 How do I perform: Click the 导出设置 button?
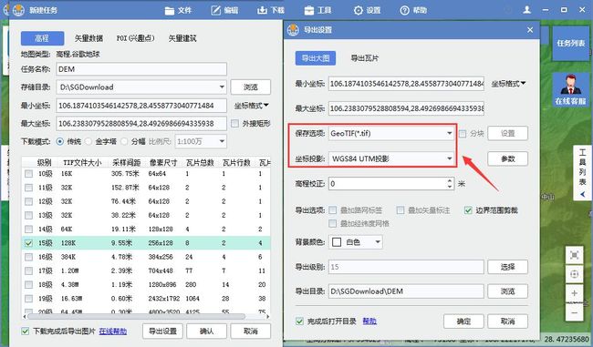[x=162, y=332]
